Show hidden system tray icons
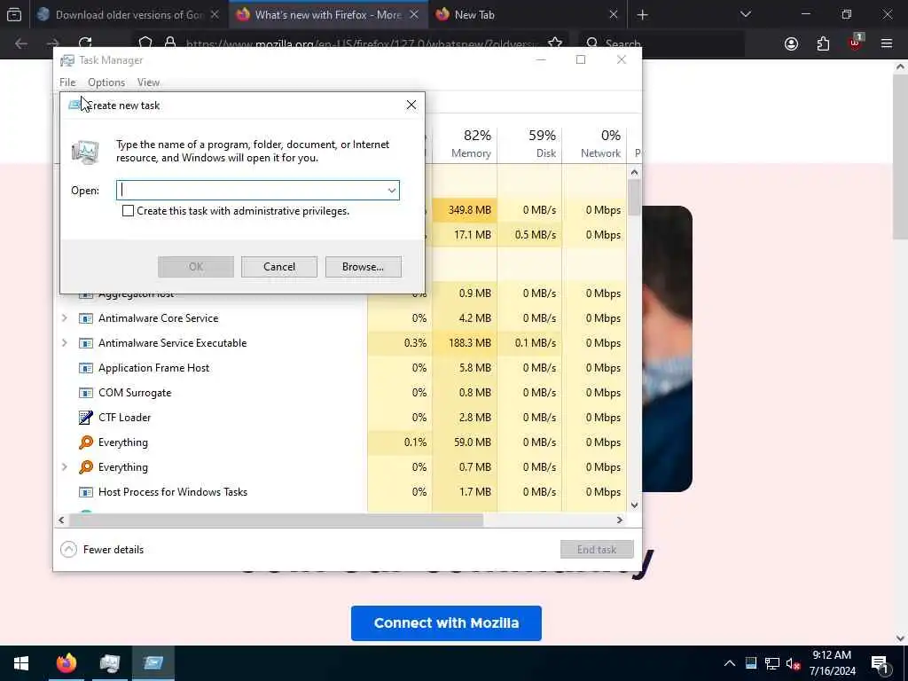The width and height of the screenshot is (908, 681). click(730, 663)
